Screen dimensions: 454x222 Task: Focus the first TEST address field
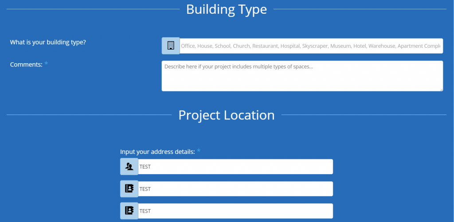click(235, 167)
